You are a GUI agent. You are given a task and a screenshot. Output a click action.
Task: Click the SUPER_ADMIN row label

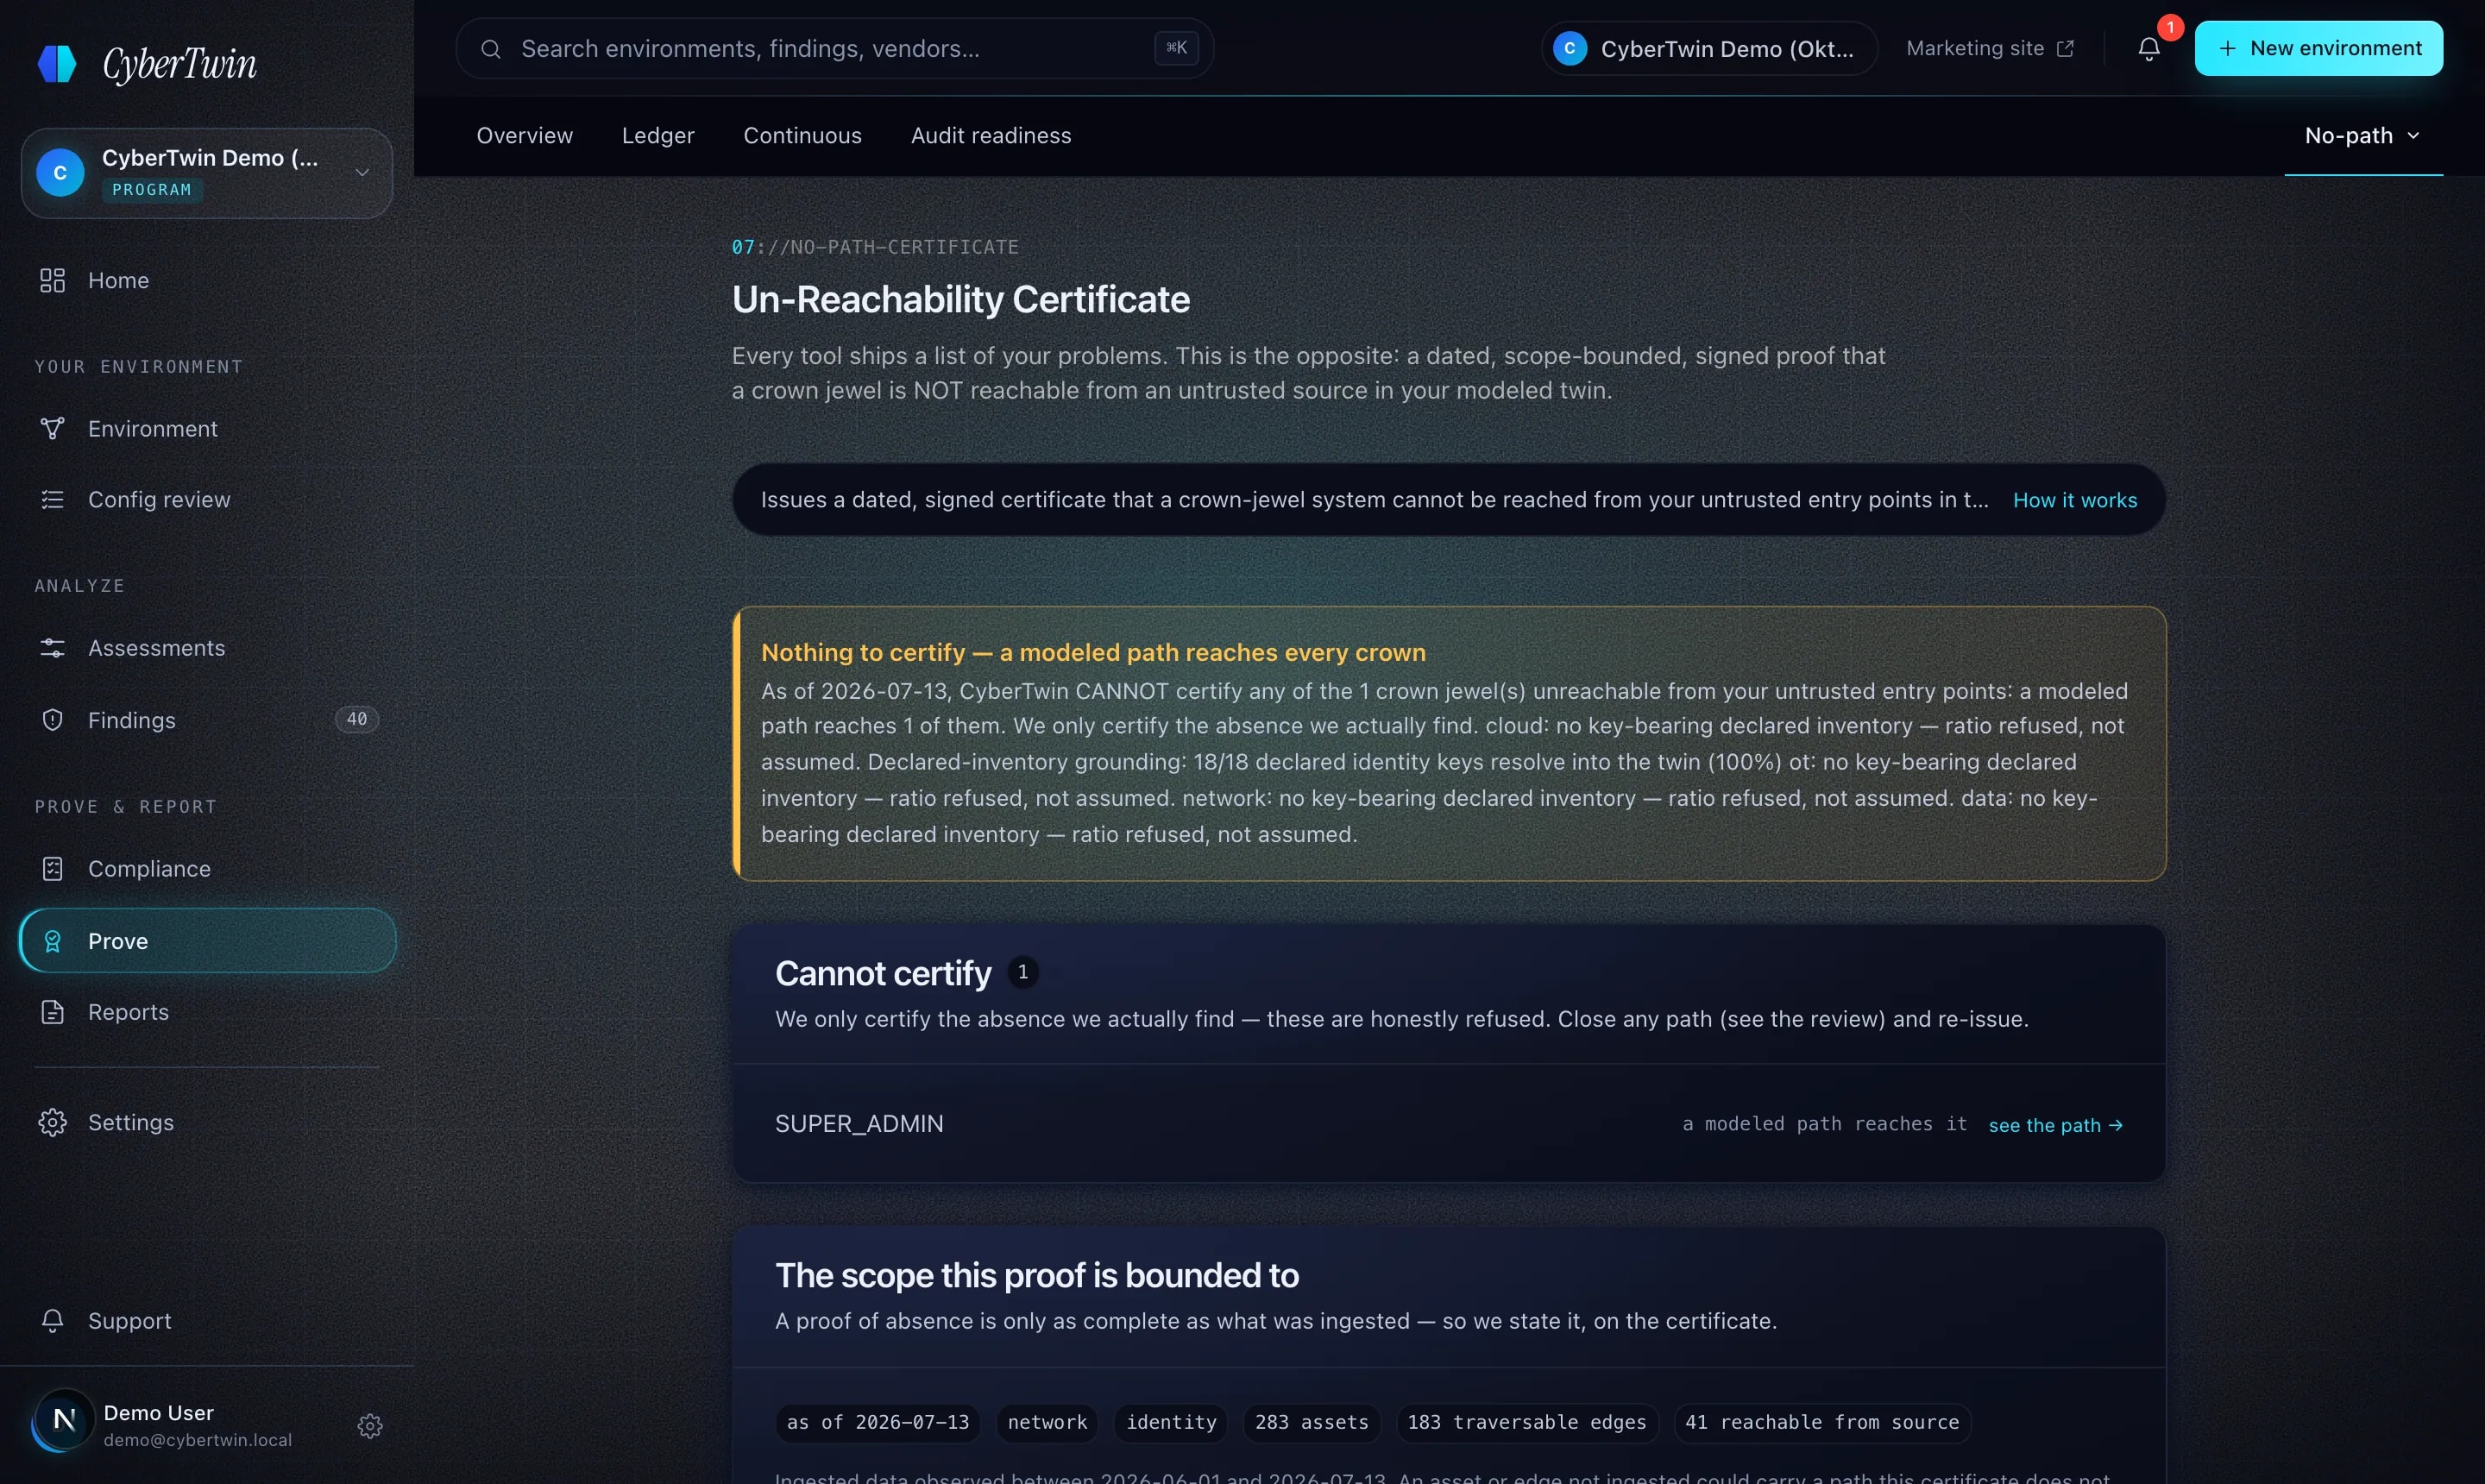click(859, 1123)
